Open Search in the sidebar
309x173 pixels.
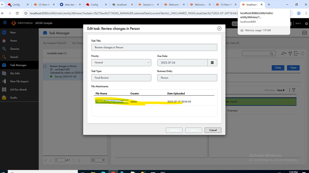(x=14, y=57)
